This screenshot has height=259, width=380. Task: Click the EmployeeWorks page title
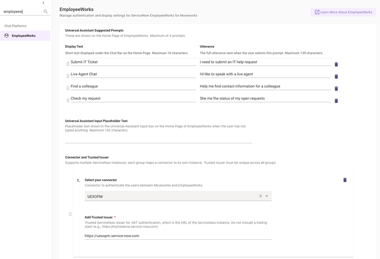click(x=77, y=9)
